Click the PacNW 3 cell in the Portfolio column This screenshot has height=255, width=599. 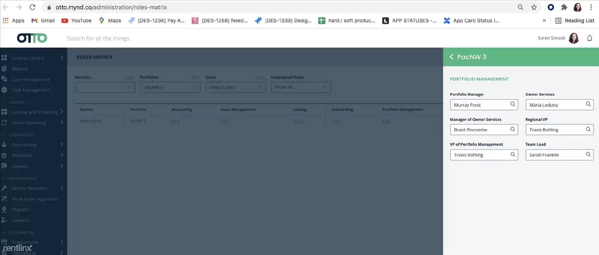137,121
